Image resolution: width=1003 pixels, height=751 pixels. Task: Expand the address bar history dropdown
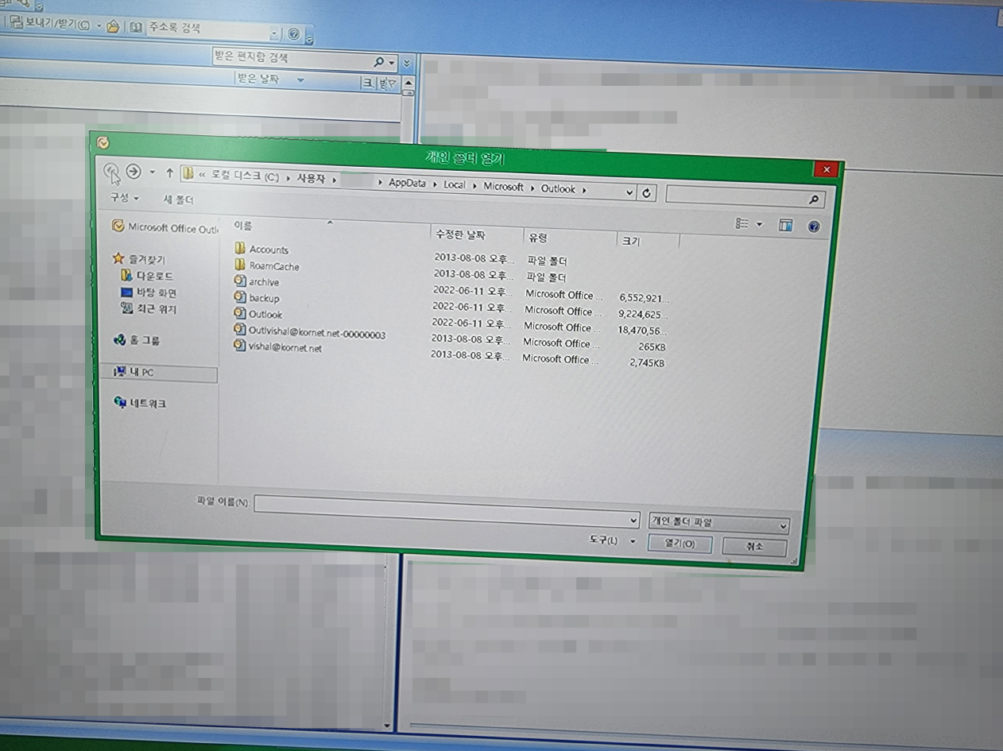point(629,192)
